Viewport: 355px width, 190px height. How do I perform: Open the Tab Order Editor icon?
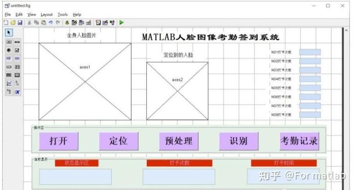[81, 23]
